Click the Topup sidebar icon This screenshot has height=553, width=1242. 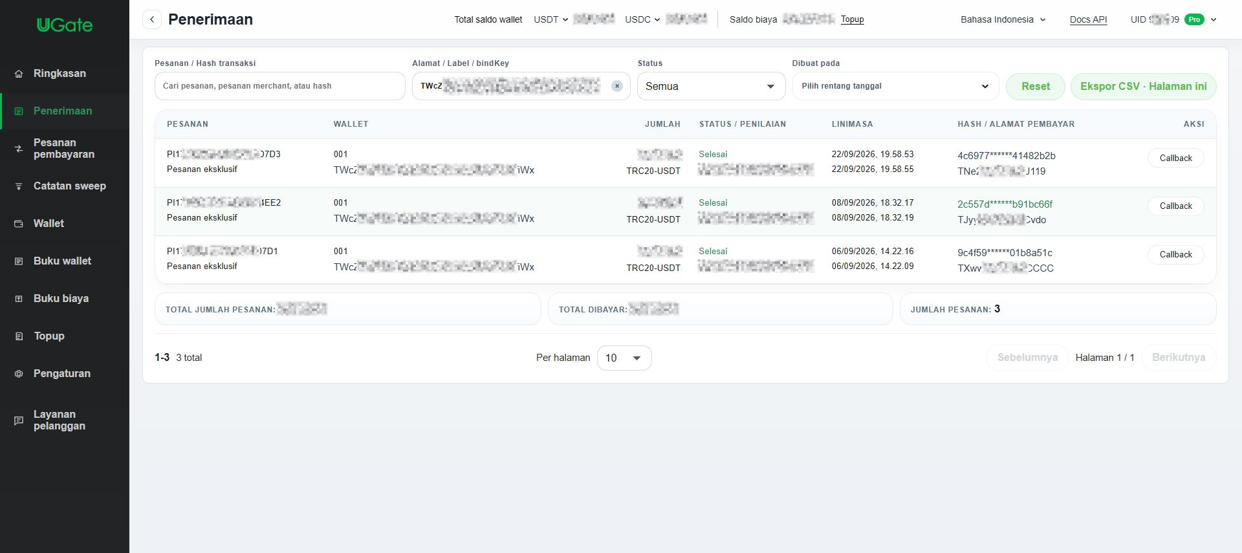(19, 336)
